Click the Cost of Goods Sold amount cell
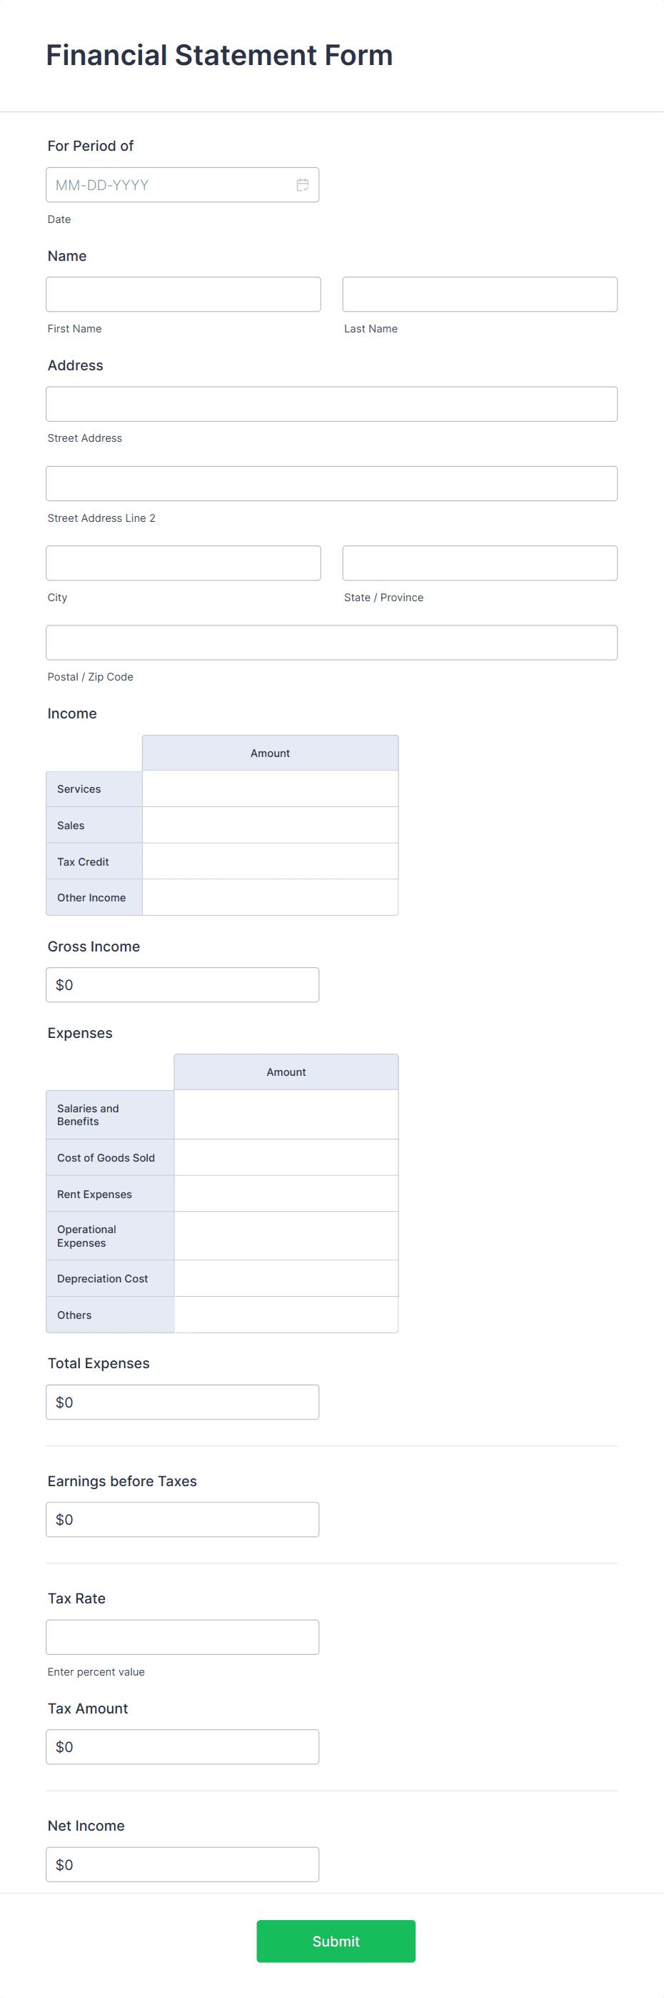 click(x=286, y=1157)
